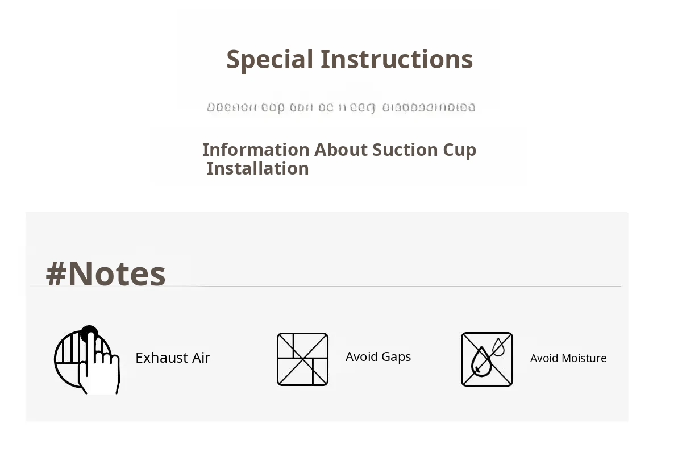Click the hash symbol before Notes
682x452 pixels.
56,273
